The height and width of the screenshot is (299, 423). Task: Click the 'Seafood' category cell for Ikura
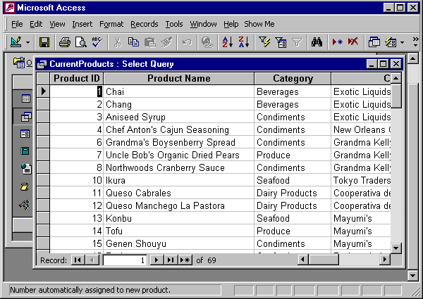tap(293, 180)
